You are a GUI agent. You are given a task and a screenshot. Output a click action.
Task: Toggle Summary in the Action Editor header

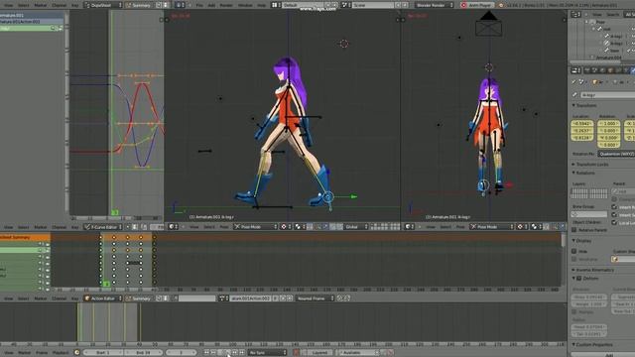(139, 298)
